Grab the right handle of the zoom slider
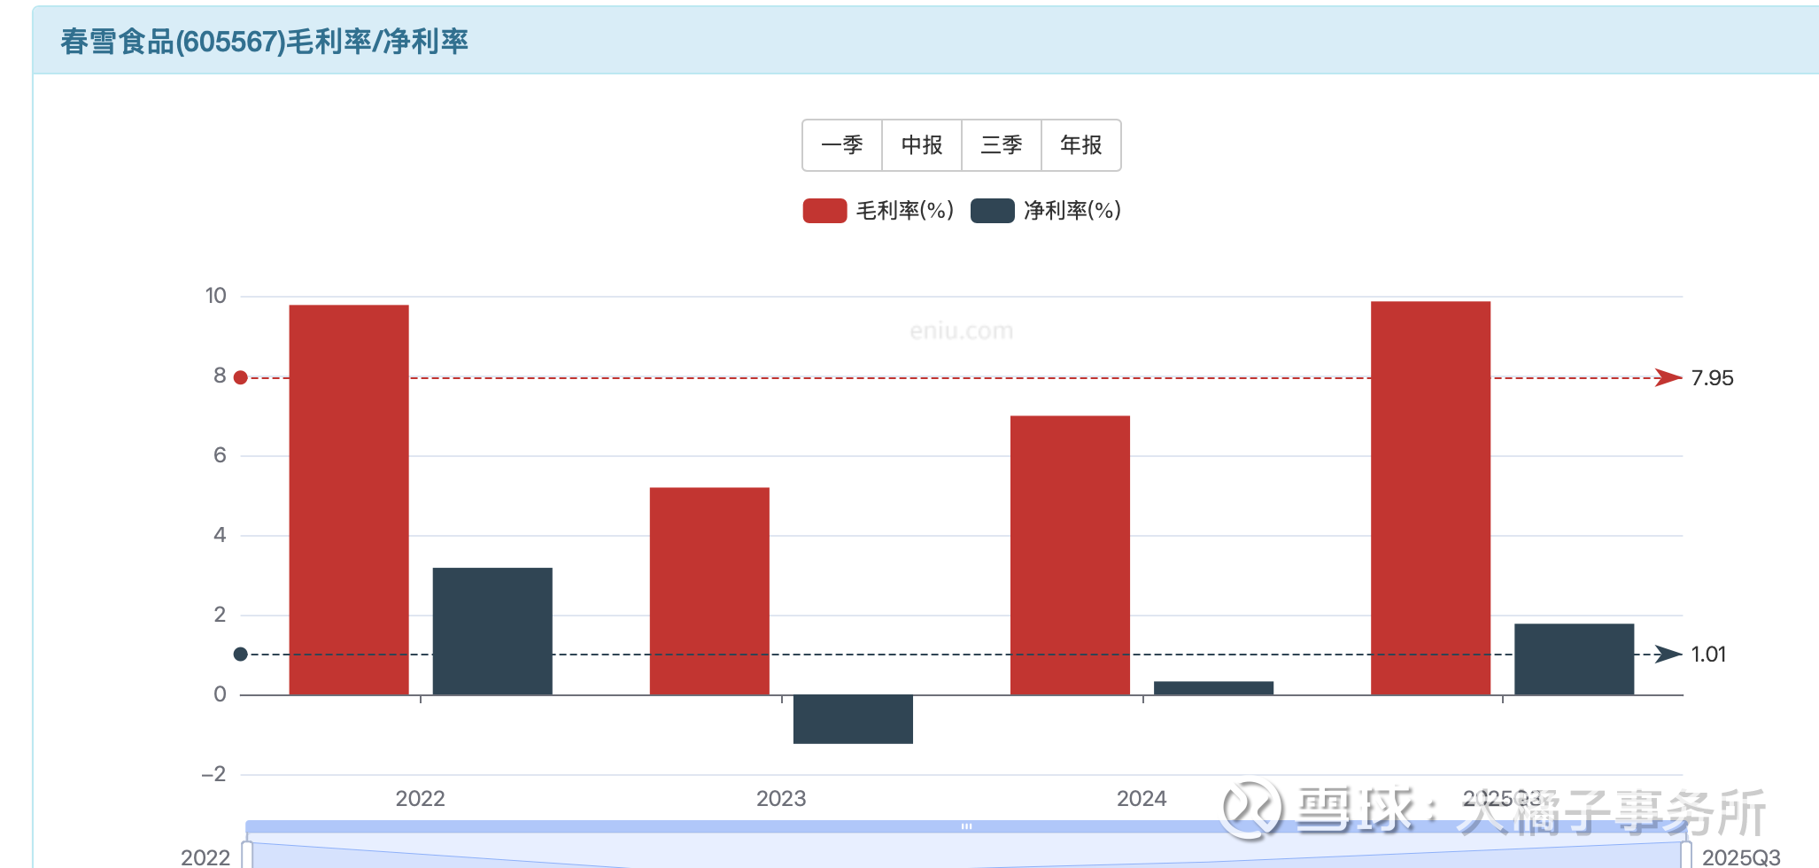 (1686, 855)
